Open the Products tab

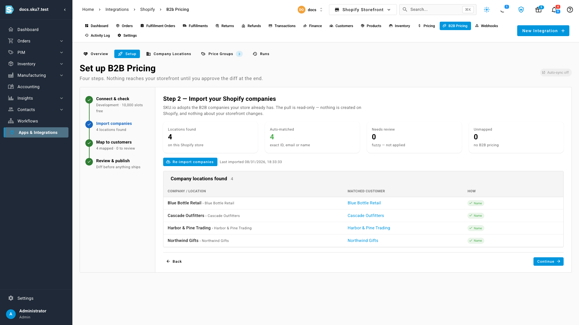pyautogui.click(x=371, y=26)
